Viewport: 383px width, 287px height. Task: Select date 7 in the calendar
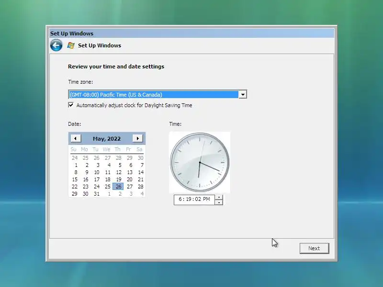142,165
